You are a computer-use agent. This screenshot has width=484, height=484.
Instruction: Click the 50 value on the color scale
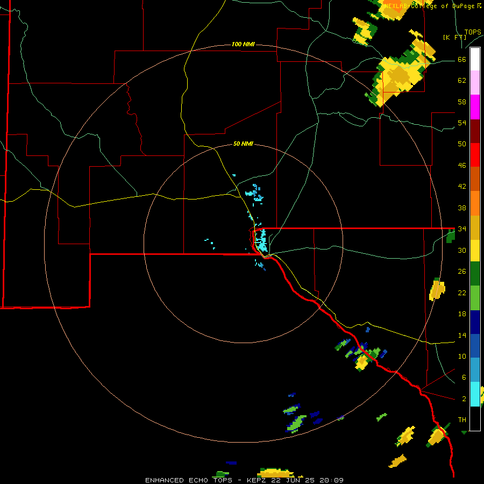(462, 144)
